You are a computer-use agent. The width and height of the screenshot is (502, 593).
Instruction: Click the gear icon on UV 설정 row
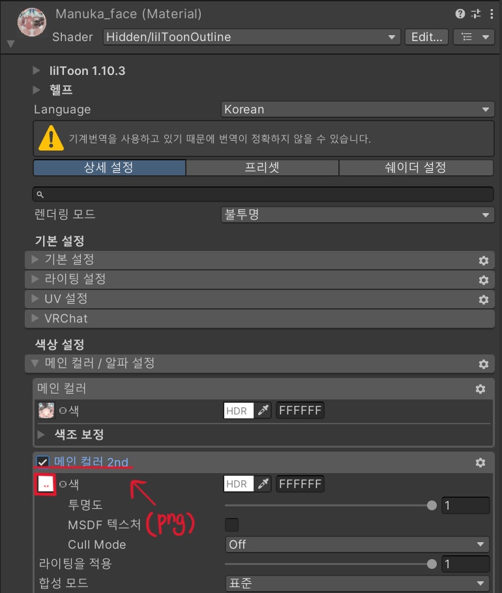pyautogui.click(x=484, y=300)
